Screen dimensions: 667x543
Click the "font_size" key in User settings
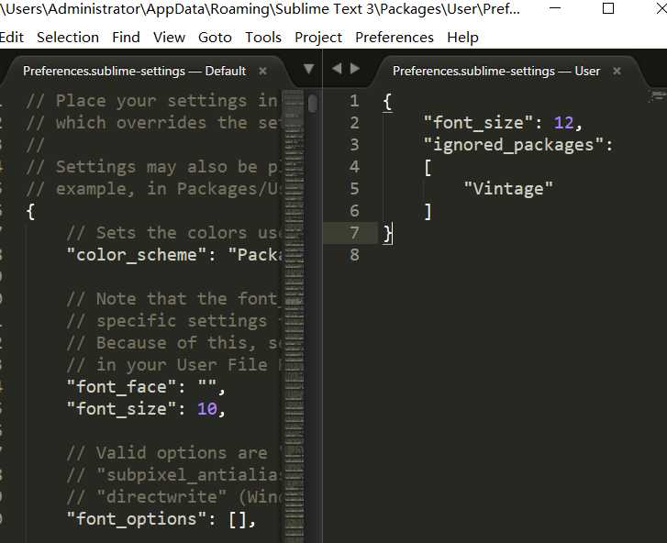(x=479, y=123)
